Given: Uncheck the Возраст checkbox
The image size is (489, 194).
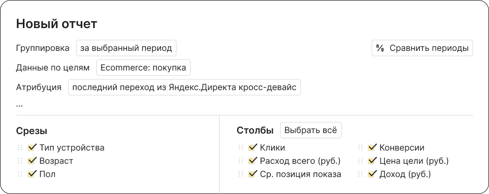Looking at the screenshot, I should [32, 161].
